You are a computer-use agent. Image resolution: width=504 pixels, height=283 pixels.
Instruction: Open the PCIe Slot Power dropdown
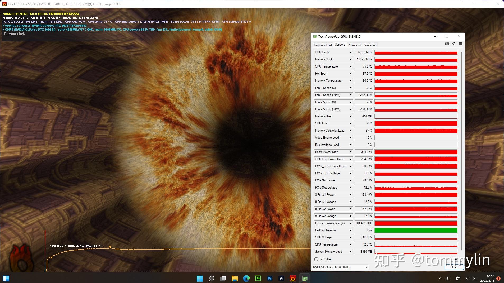tap(350, 180)
